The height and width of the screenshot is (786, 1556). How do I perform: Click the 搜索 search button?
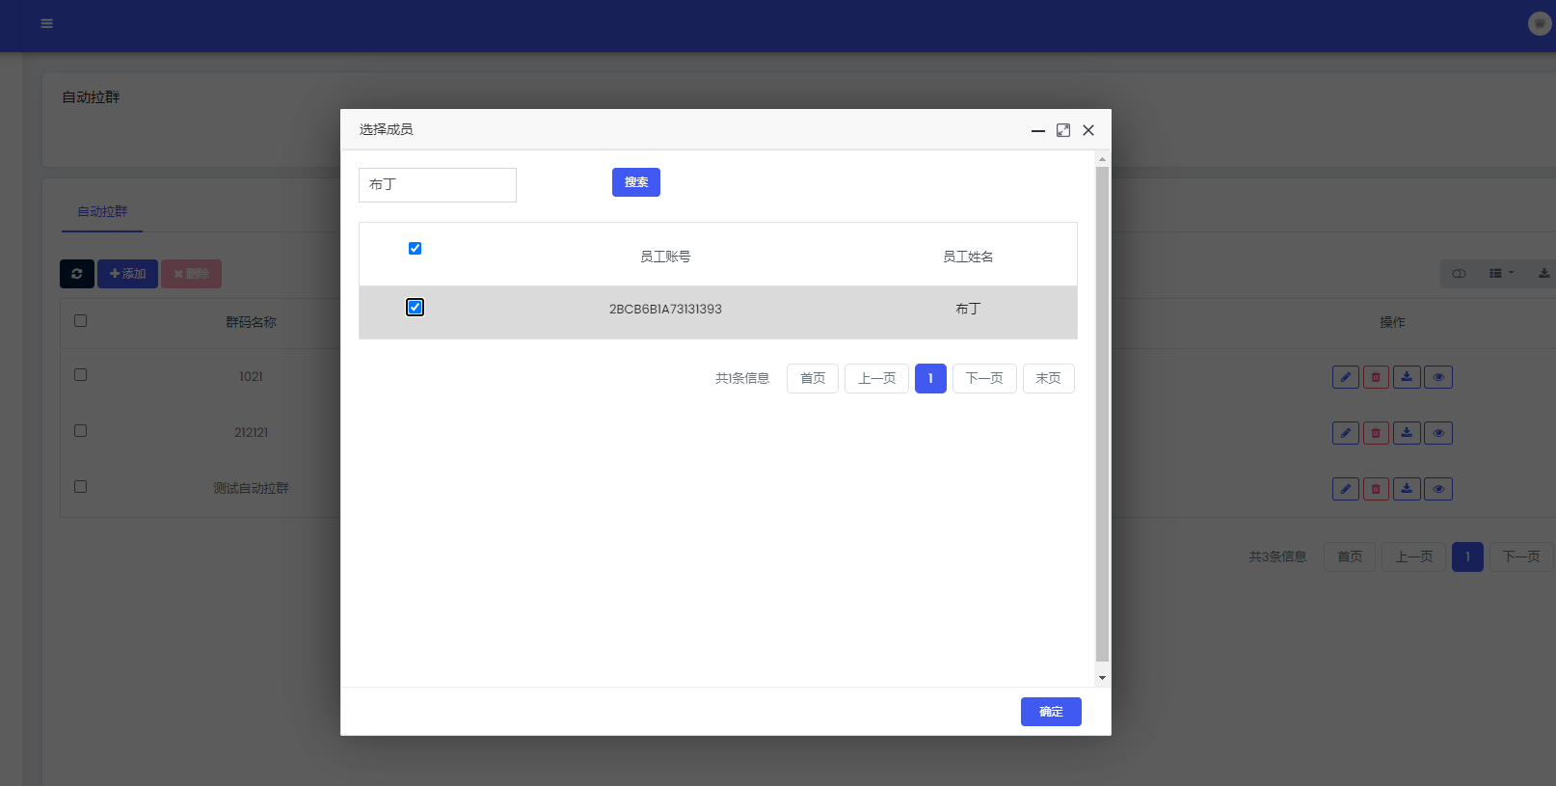(x=636, y=182)
